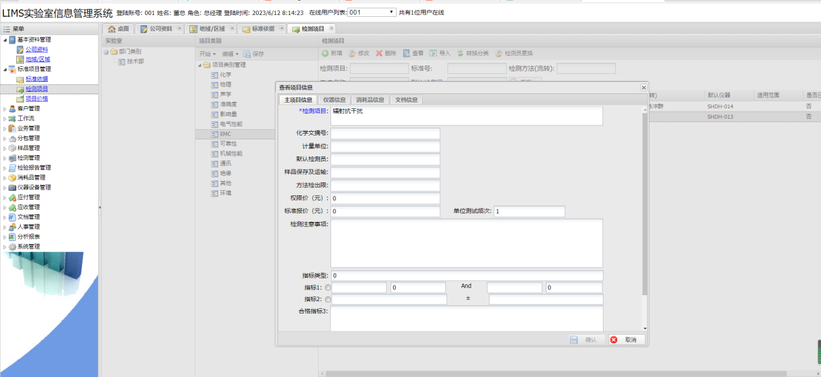Image resolution: width=821 pixels, height=377 pixels.
Task: Expand the 业务管理 menu node
Action: 5,128
